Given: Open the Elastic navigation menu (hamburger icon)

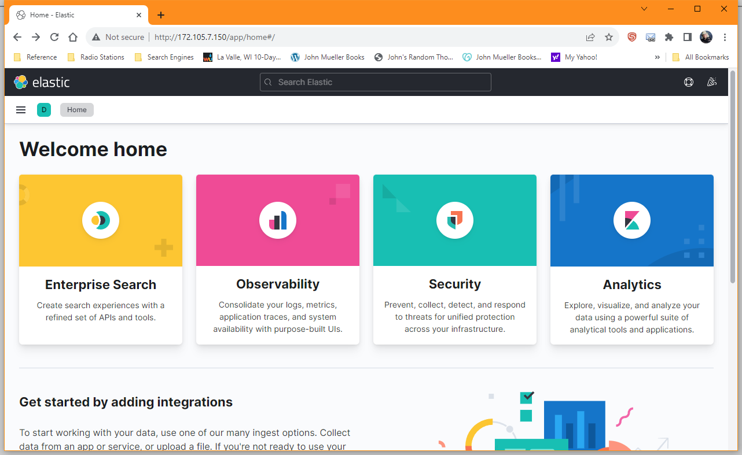Looking at the screenshot, I should tap(21, 109).
